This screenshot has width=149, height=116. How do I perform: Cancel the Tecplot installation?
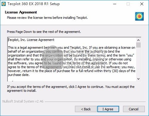point(134,109)
